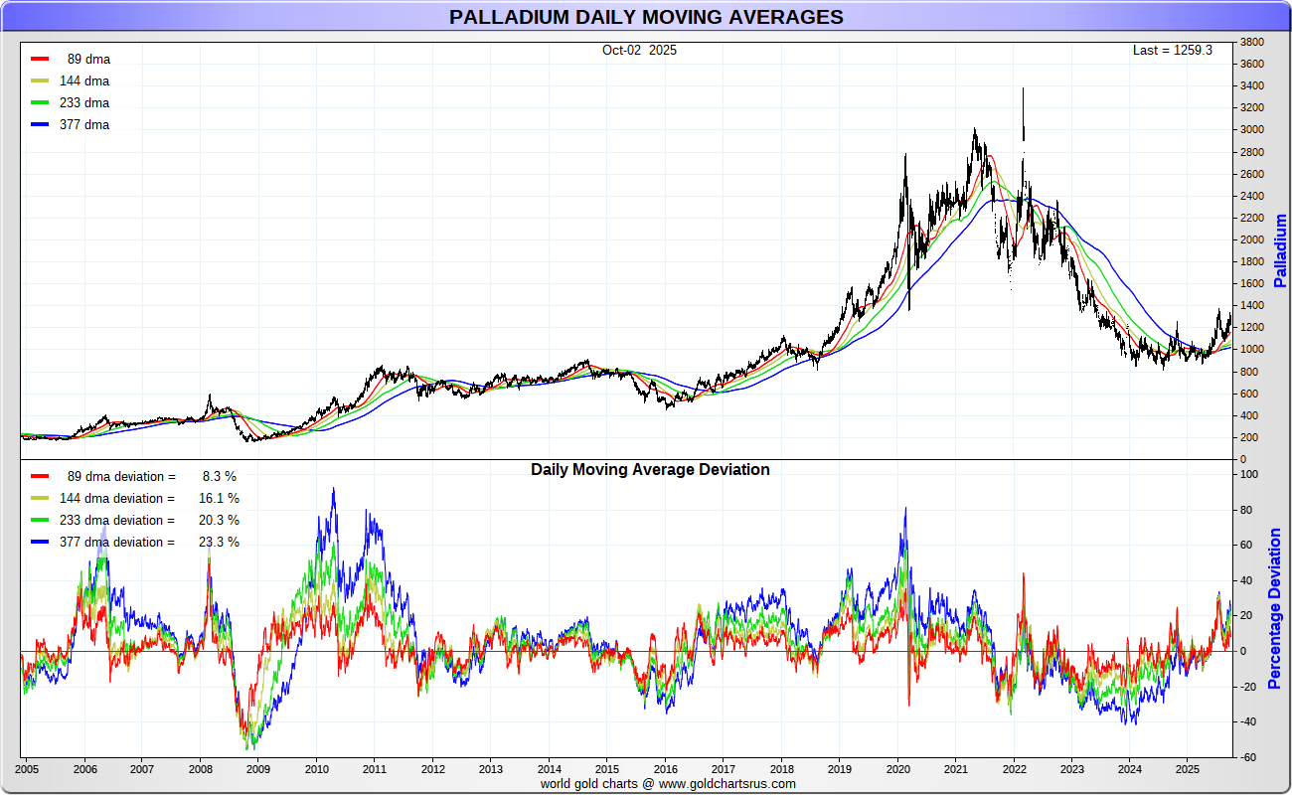This screenshot has width=1292, height=795.
Task: Click the Oct-02 2025 date label
Action: tap(639, 50)
